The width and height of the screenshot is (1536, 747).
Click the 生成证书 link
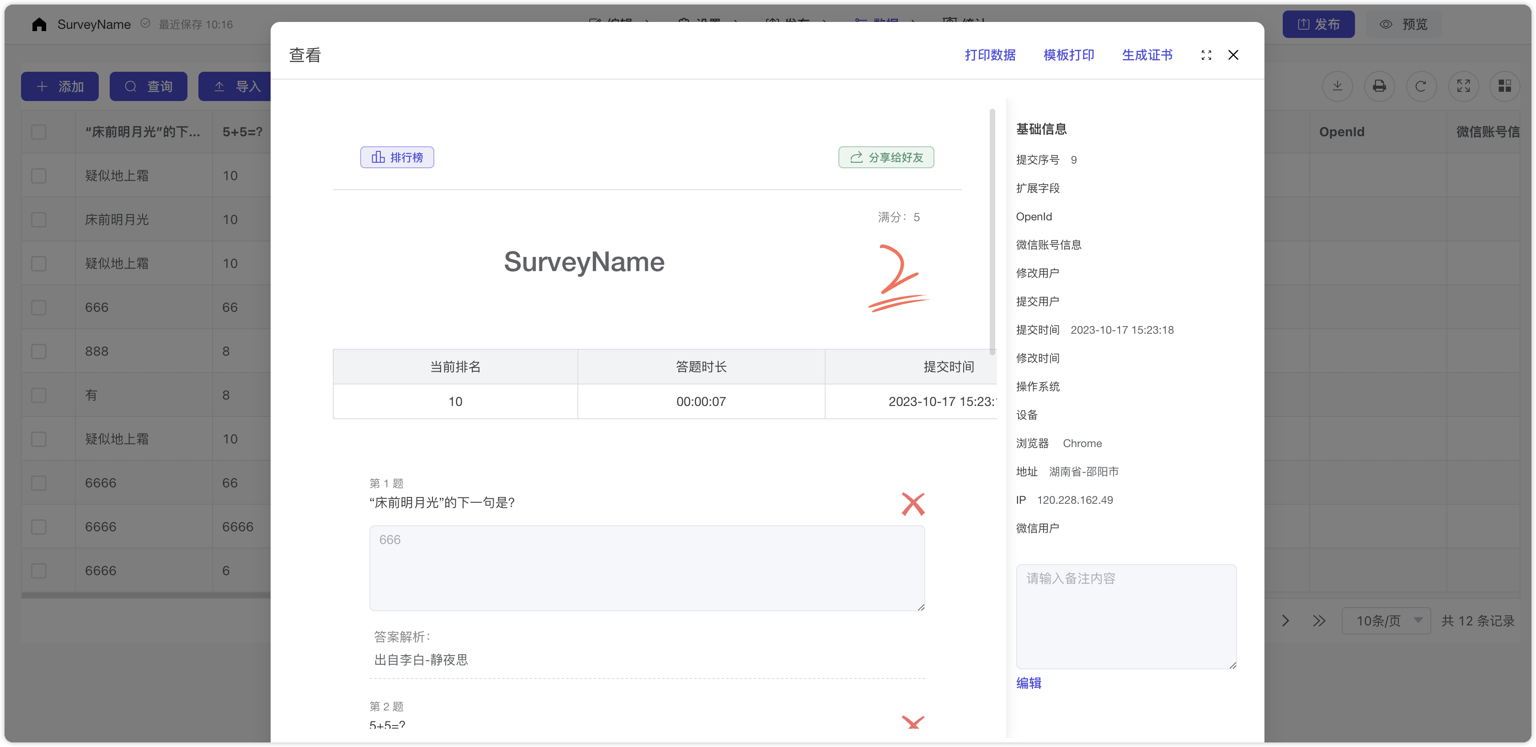(x=1147, y=55)
